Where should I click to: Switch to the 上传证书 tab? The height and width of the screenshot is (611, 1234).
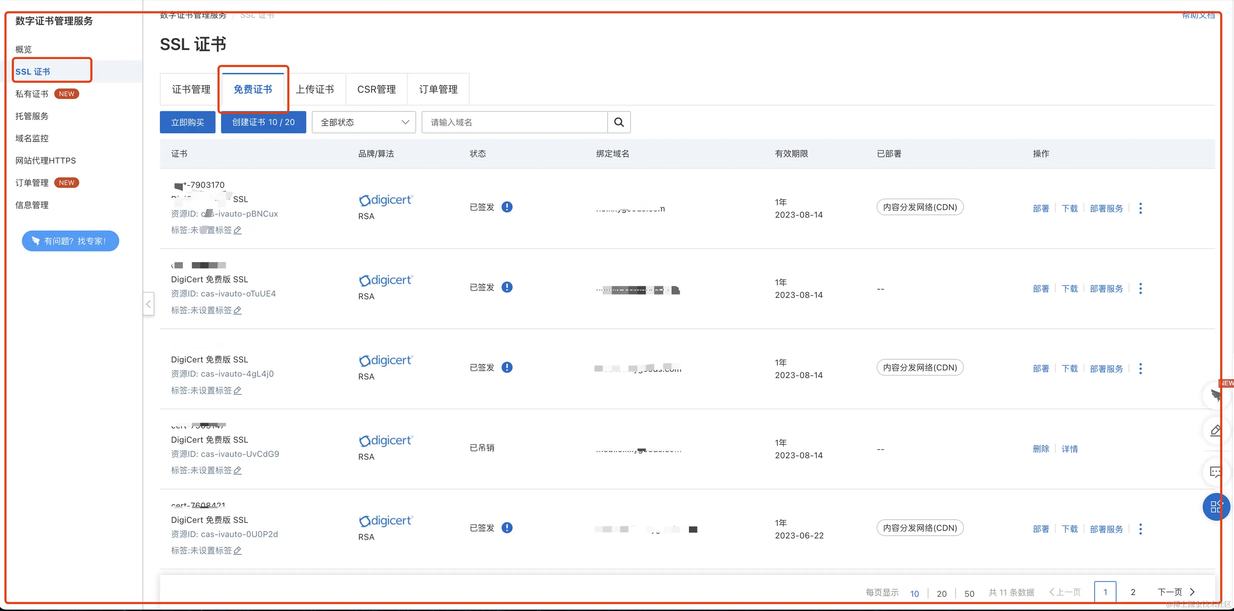pyautogui.click(x=315, y=90)
